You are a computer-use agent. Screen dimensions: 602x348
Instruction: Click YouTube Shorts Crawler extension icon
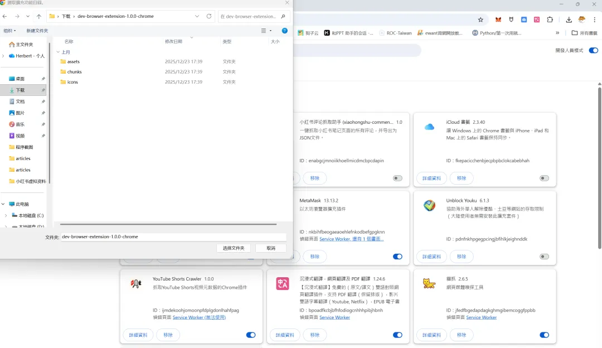click(136, 284)
